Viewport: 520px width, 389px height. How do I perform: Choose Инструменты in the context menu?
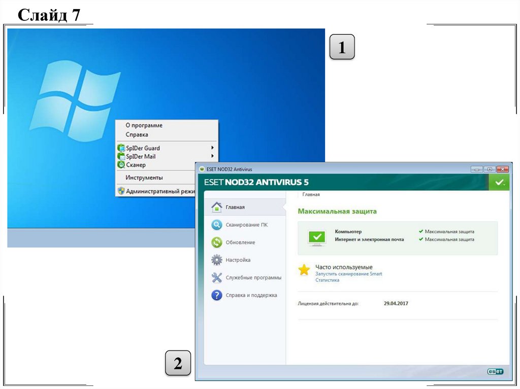144,178
